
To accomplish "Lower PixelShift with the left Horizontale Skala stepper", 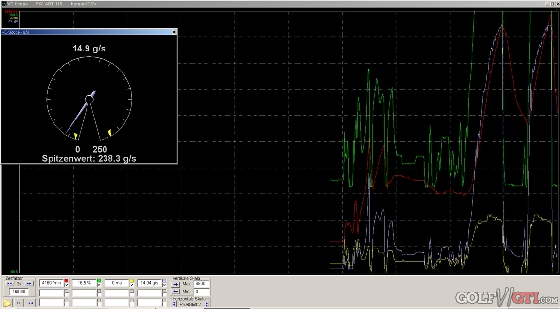I will (175, 304).
